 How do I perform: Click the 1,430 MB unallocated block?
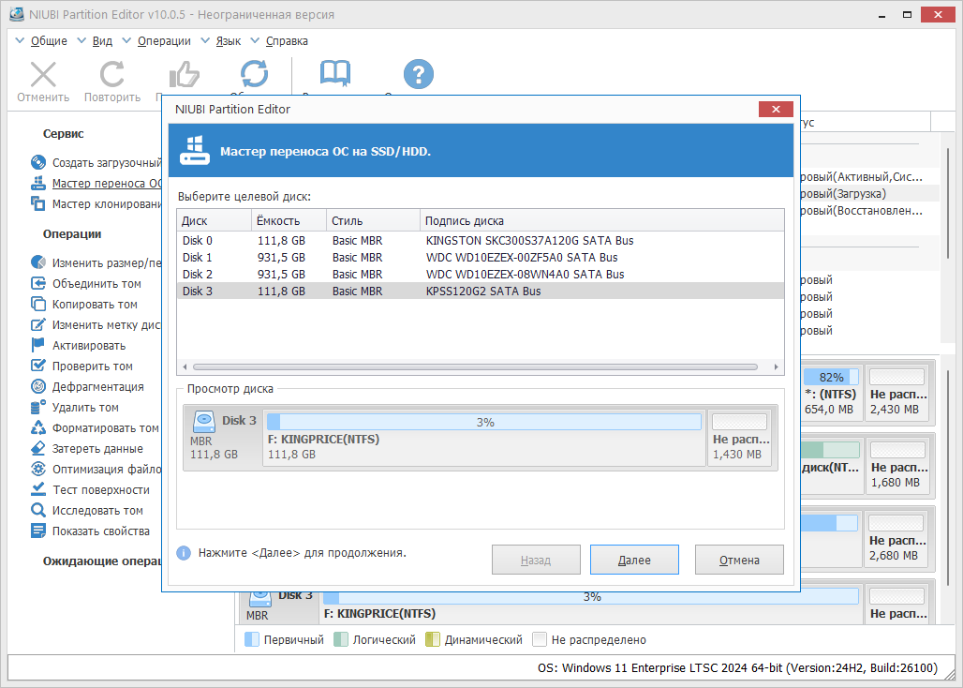740,438
